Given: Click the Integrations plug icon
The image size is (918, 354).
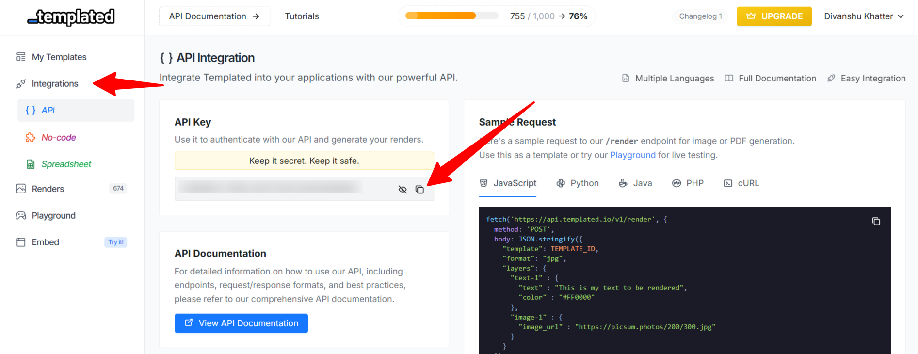Looking at the screenshot, I should (x=21, y=84).
